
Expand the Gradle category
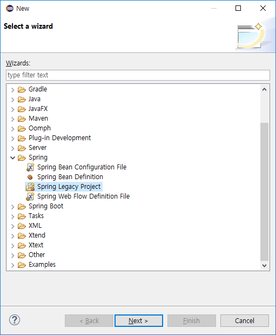click(x=13, y=90)
